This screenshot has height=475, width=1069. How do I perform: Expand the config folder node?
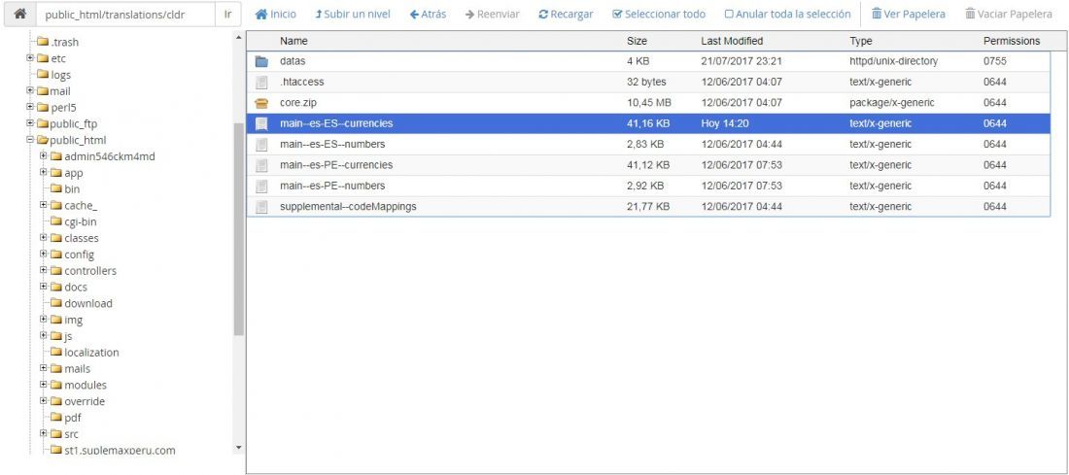(44, 254)
